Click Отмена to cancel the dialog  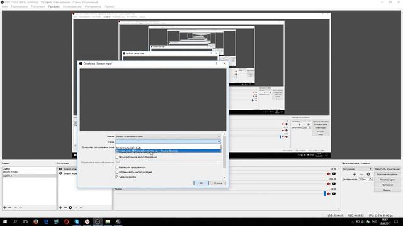coord(219,183)
